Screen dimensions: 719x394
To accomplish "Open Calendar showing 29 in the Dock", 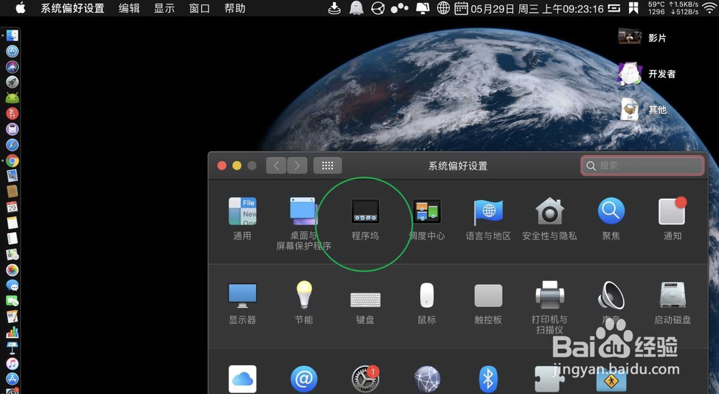I will [12, 207].
